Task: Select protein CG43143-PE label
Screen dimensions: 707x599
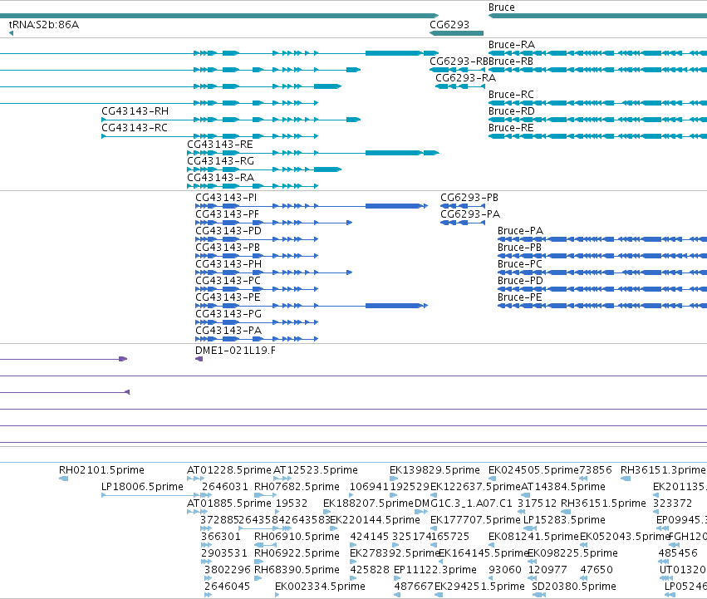Action: coord(228,297)
